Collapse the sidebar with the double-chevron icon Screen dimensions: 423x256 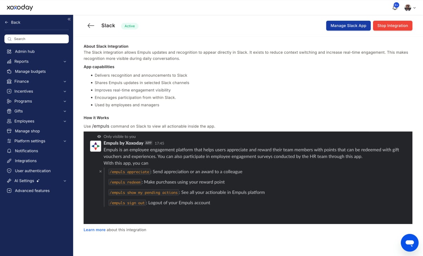pyautogui.click(x=69, y=19)
